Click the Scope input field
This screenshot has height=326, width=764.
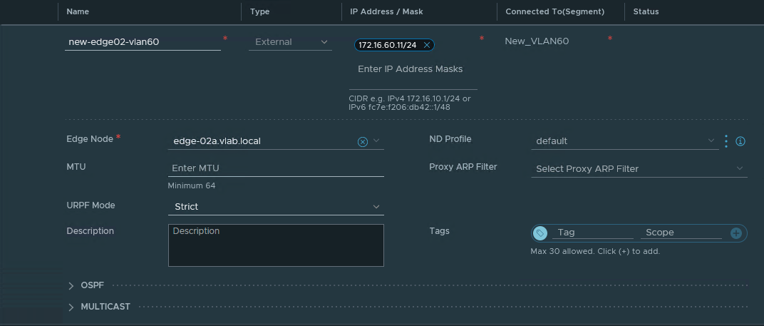681,233
